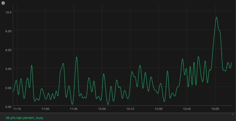Click the 2.00 y-axis label
The height and width of the screenshot is (121, 236).
8,88
